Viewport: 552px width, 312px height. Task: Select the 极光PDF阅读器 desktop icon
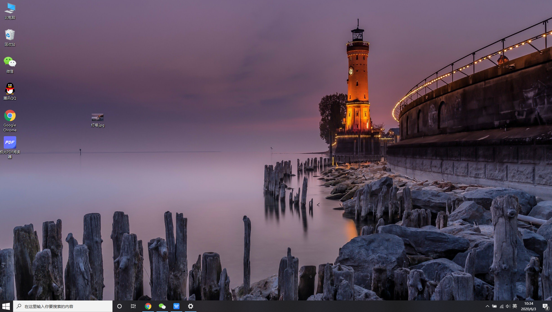point(10,147)
